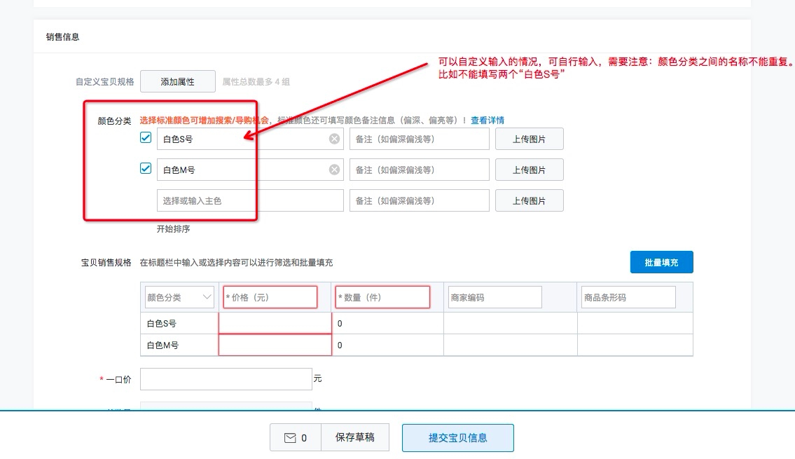Save draft with 保存草稿
The height and width of the screenshot is (459, 795).
[x=354, y=438]
